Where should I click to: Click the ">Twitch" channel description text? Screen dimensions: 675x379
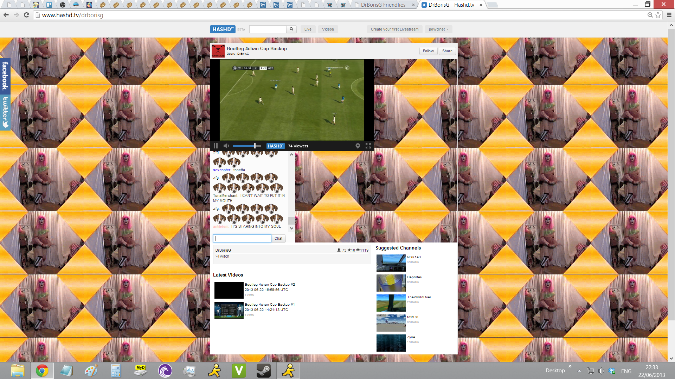pyautogui.click(x=222, y=256)
